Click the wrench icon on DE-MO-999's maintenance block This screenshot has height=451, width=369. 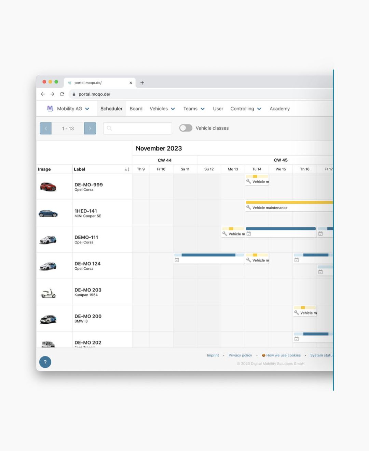[249, 181]
